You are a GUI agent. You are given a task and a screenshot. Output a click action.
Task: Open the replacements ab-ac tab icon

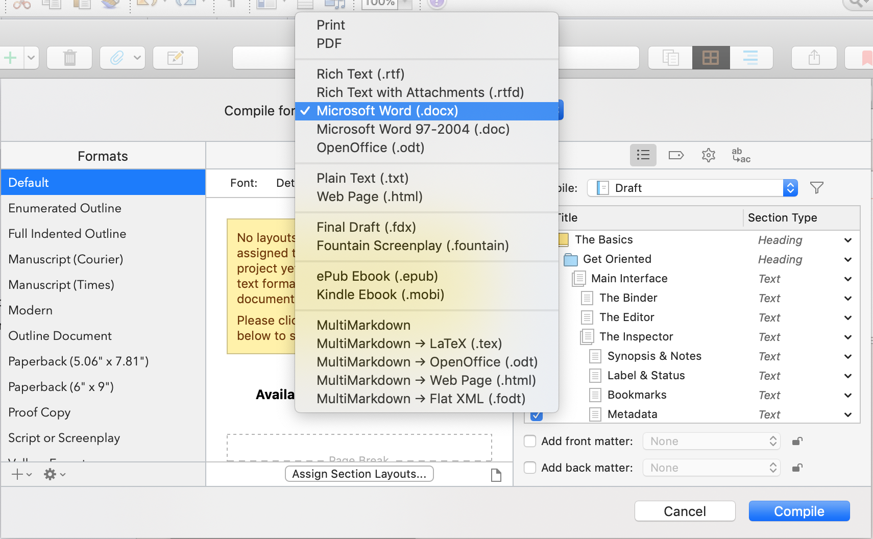coord(741,155)
